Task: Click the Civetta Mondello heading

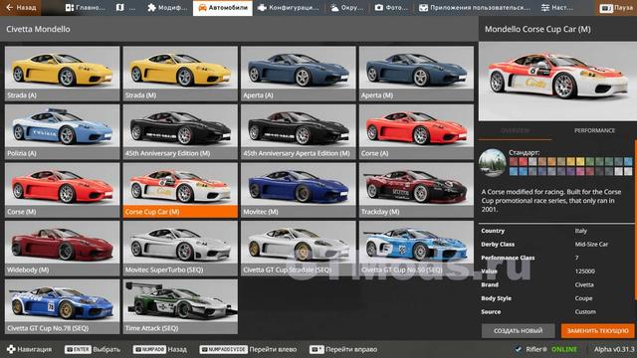Action: [x=38, y=29]
